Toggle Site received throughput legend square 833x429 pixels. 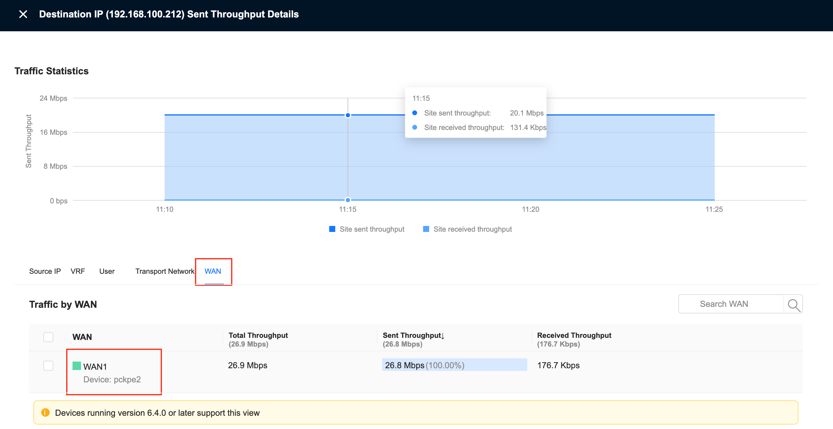click(x=426, y=229)
